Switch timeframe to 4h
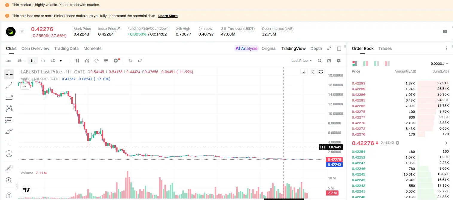This screenshot has height=200, width=453. point(42,61)
